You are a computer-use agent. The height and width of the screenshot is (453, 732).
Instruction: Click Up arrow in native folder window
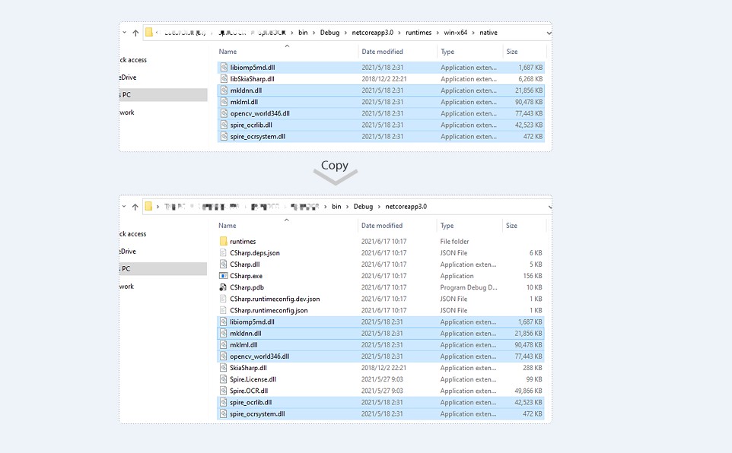tap(135, 33)
